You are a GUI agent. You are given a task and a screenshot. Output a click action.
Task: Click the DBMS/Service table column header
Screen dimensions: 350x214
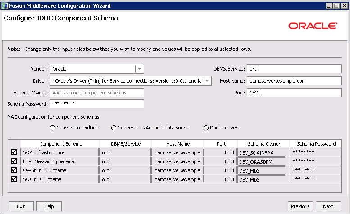coord(125,144)
